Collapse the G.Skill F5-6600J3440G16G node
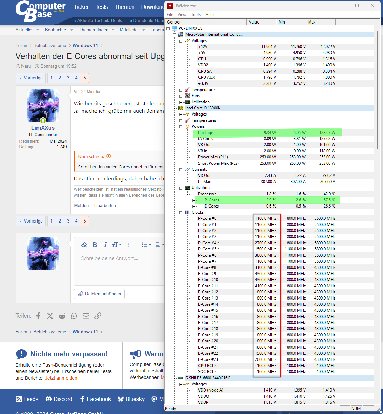The image size is (383, 414). (175, 378)
